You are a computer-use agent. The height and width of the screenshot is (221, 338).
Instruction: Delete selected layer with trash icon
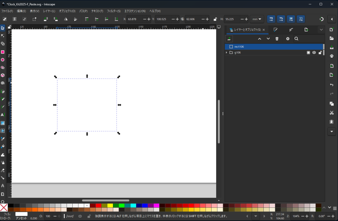[277, 39]
